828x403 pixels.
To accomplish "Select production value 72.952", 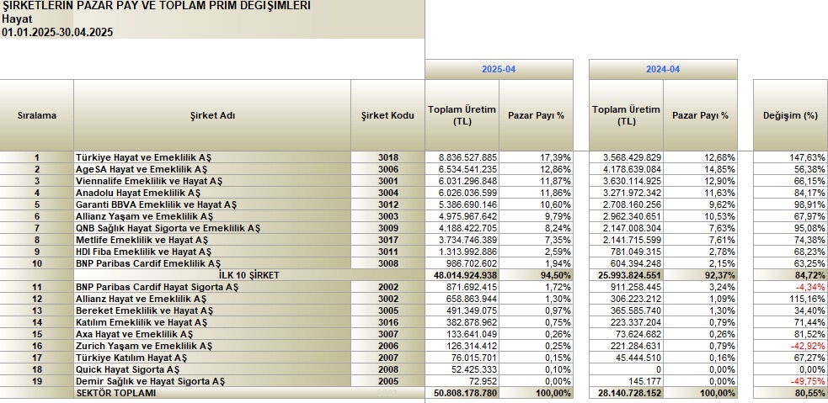I will (462, 381).
